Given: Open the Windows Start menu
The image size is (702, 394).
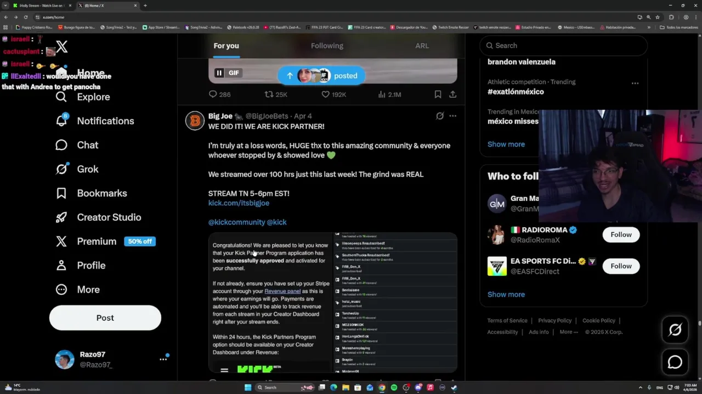Looking at the screenshot, I should (248, 387).
